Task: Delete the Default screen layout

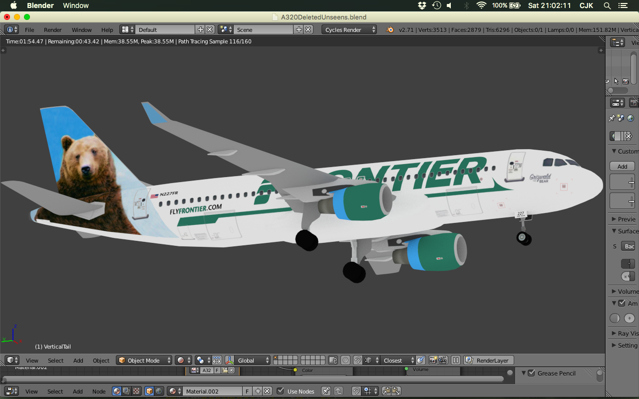Action: [x=210, y=30]
